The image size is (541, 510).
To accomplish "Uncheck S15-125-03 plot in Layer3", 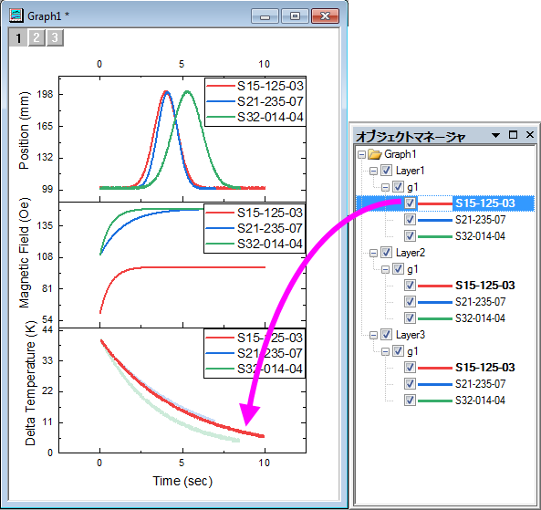I will (410, 368).
